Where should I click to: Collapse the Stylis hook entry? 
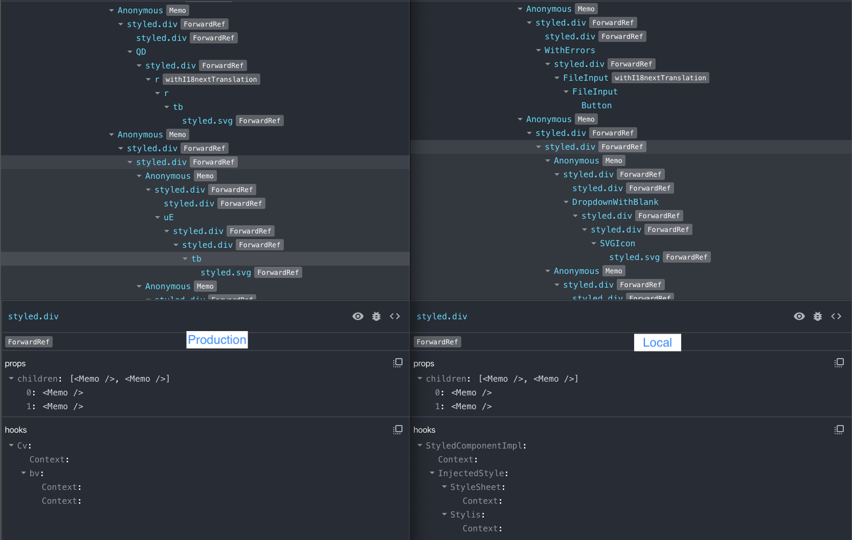pyautogui.click(x=444, y=514)
